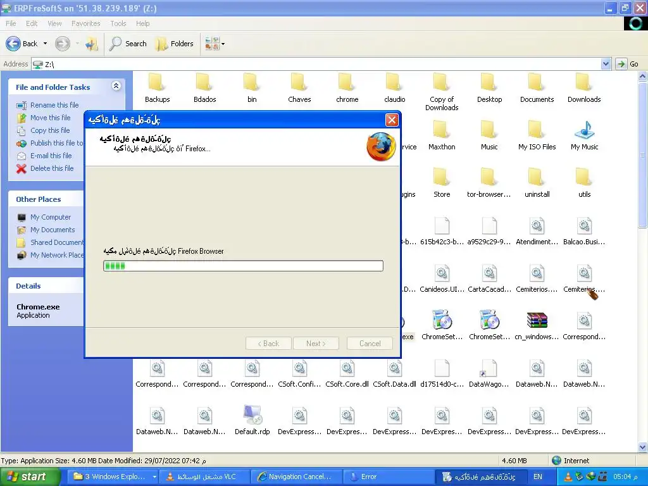This screenshot has height=486, width=648.
Task: Open the Backups folder
Action: (x=157, y=87)
